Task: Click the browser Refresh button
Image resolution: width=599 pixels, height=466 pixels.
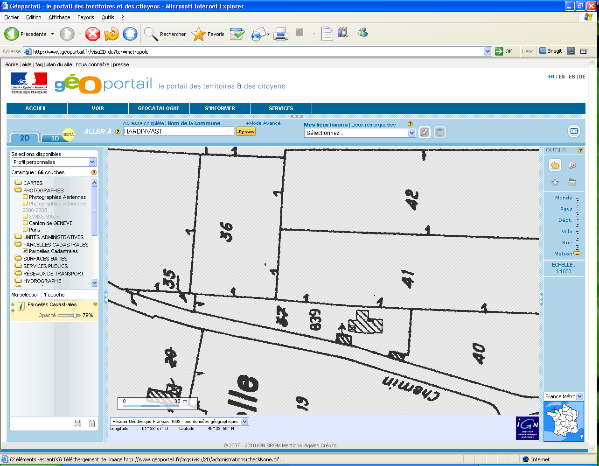Action: point(111,34)
